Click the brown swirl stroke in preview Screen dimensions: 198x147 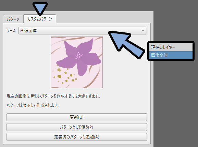coord(95,80)
